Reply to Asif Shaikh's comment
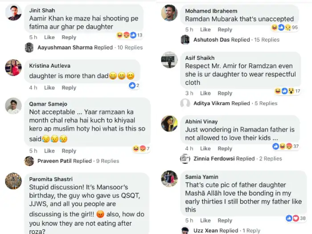This screenshot has height=234, width=312. tap(225, 93)
